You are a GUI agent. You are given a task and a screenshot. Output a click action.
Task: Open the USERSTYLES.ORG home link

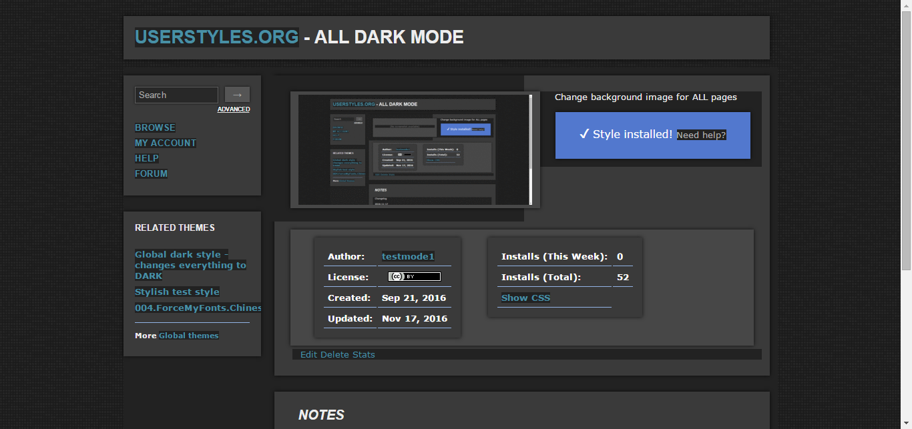click(216, 37)
